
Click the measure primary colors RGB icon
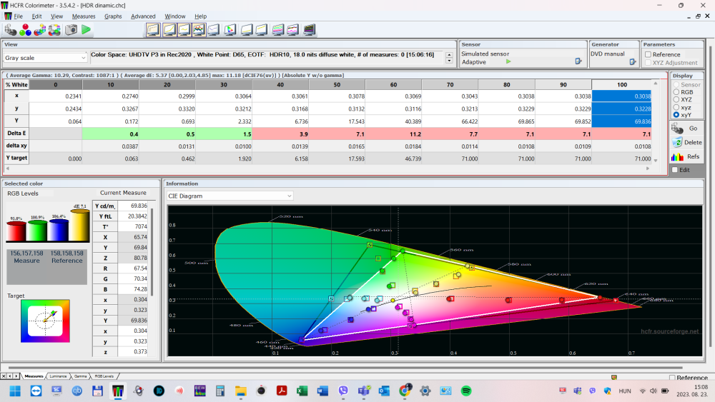25,30
